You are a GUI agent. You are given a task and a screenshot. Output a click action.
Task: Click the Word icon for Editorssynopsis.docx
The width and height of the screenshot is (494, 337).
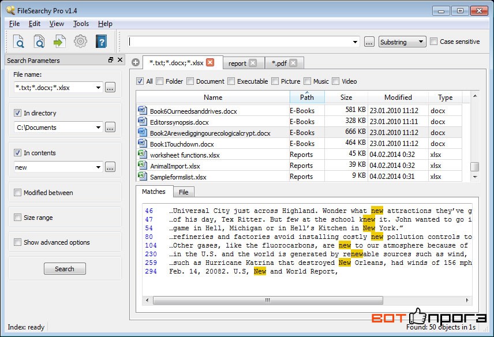143,121
